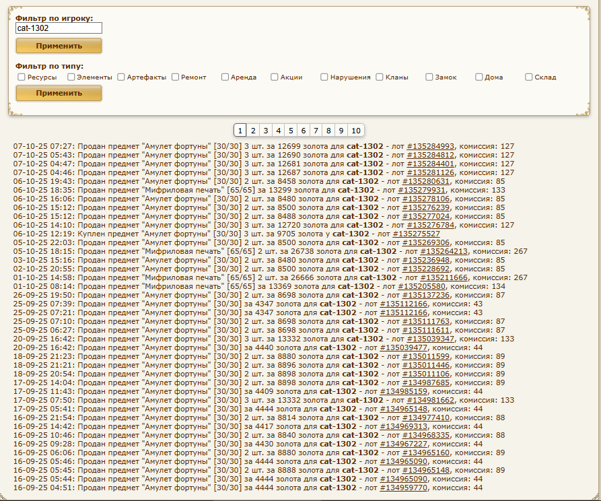This screenshot has height=501, width=601.
Task: Check the Элементы filter box
Action: coord(71,77)
